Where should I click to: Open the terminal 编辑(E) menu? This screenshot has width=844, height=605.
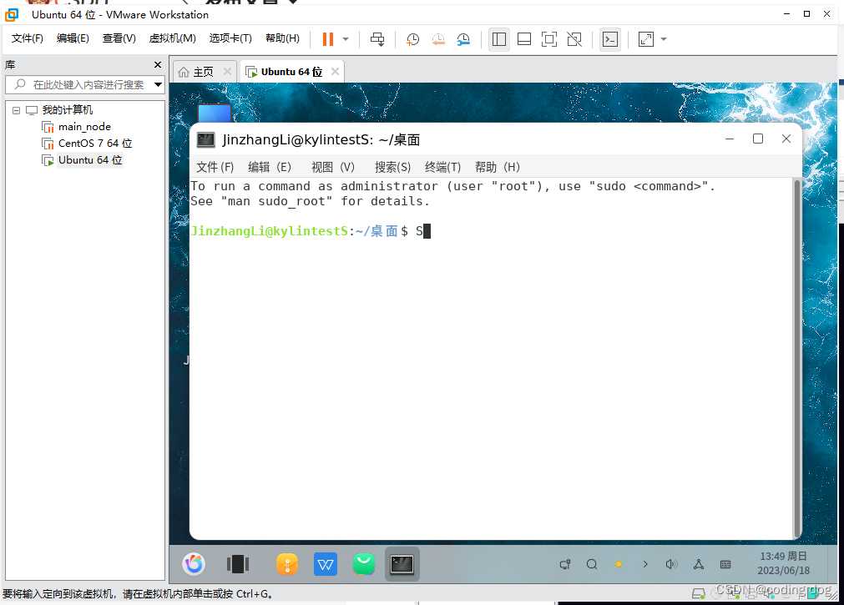coord(269,167)
